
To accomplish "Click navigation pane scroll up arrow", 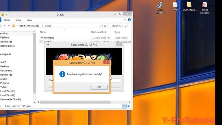I will (34, 31).
